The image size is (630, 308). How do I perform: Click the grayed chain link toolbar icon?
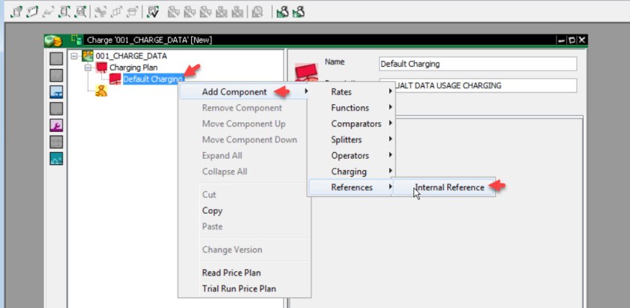pyautogui.click(x=48, y=12)
